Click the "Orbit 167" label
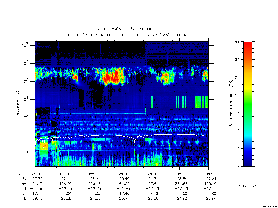The height and width of the screenshot is (208, 278). tap(248, 186)
